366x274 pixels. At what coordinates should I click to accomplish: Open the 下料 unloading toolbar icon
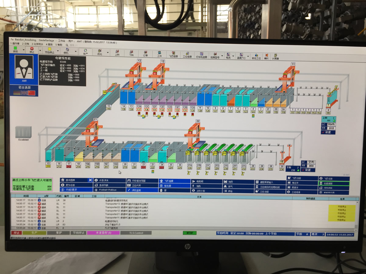(x=131, y=52)
